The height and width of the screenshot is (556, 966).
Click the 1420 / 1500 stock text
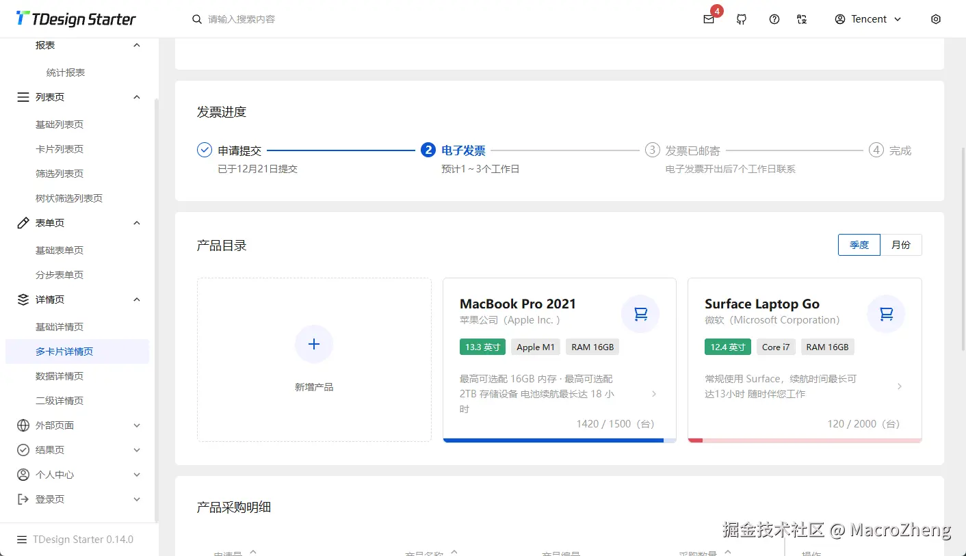[616, 424]
